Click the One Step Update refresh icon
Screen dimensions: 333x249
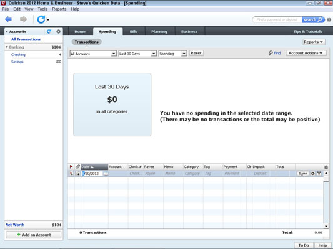[x=41, y=19]
